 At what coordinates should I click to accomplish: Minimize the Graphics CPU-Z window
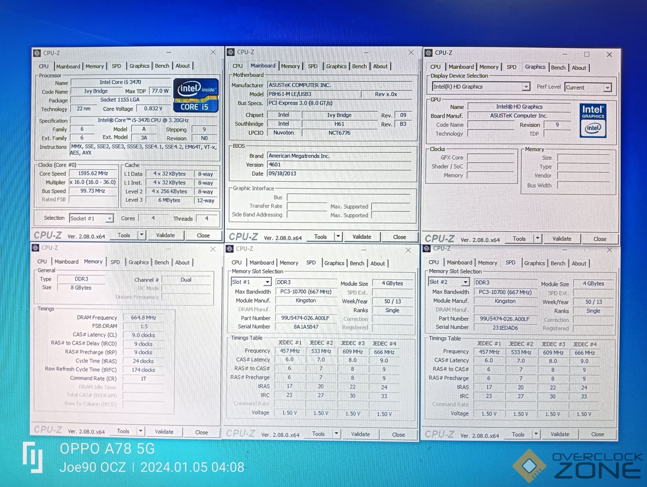(x=564, y=54)
